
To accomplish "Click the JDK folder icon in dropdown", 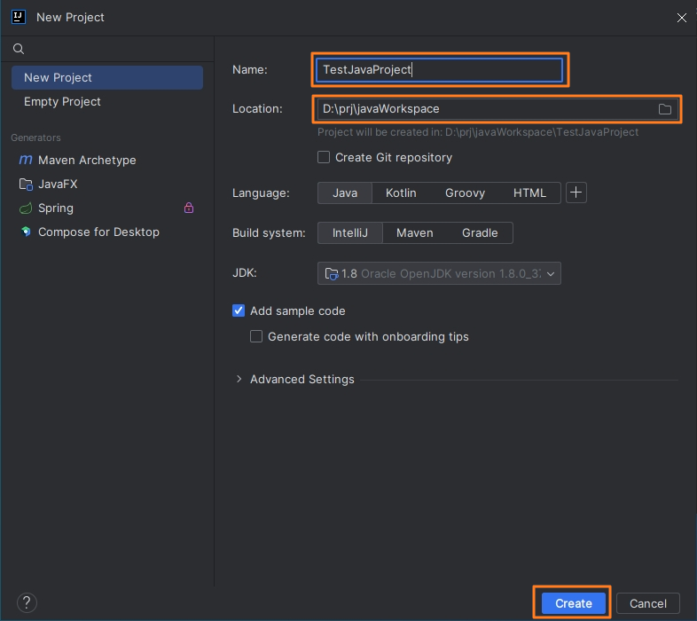I will point(332,273).
